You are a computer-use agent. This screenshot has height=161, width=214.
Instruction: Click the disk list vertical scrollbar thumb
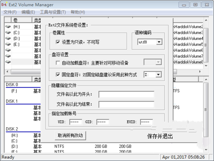pos(206,110)
